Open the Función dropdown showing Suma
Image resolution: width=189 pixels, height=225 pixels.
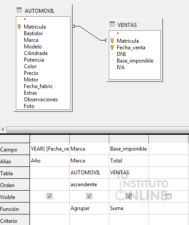point(129,208)
